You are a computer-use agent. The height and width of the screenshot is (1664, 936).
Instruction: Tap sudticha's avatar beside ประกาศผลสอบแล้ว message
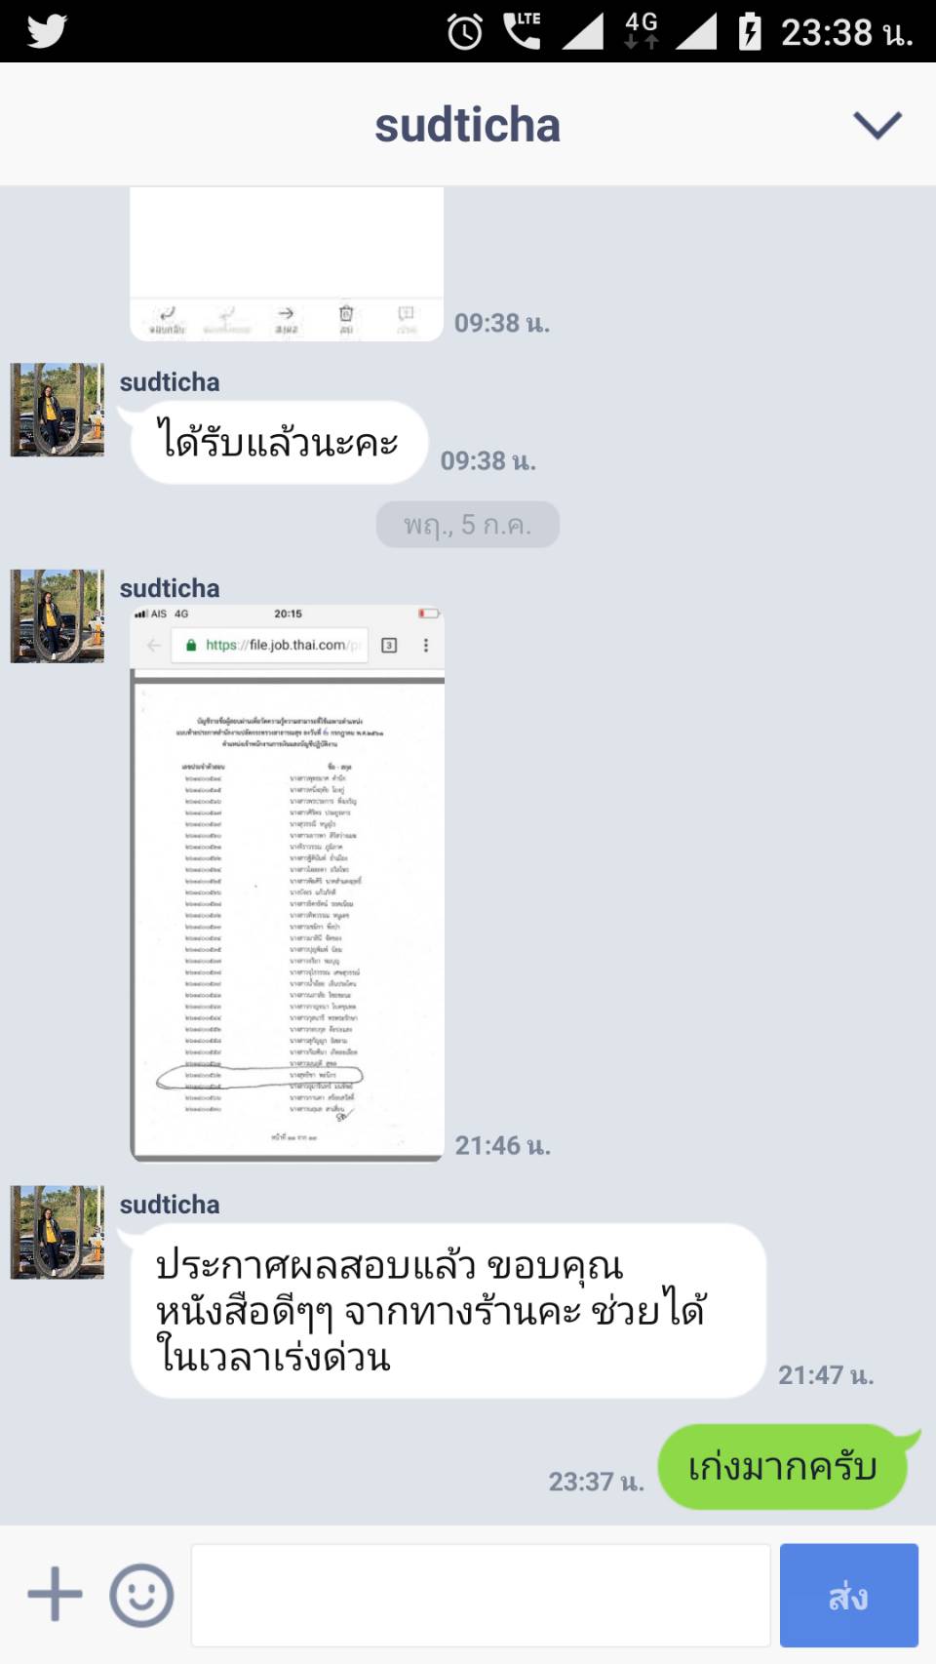57,1233
